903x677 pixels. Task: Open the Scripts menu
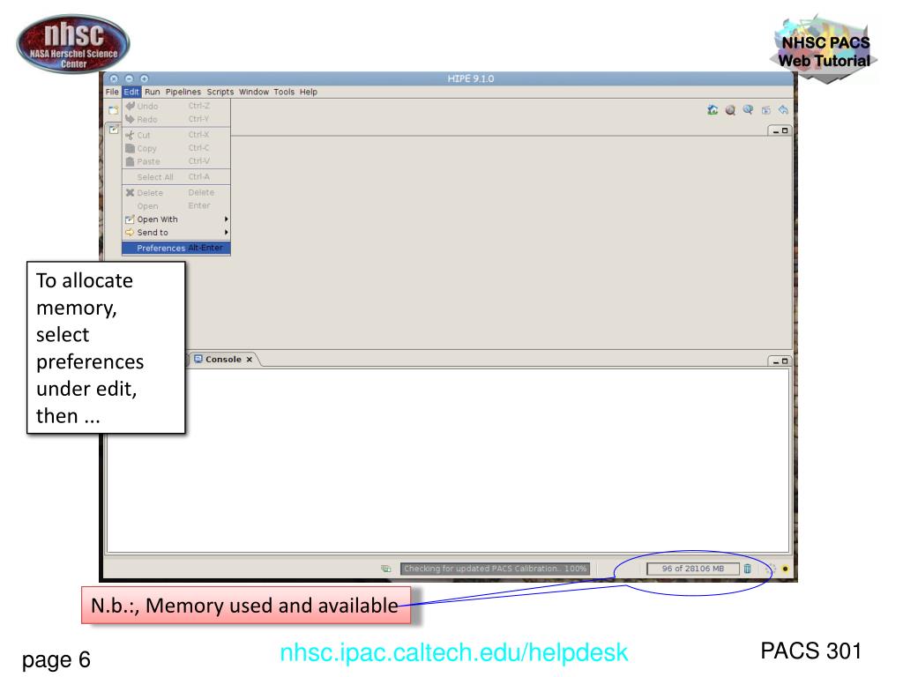pyautogui.click(x=220, y=92)
